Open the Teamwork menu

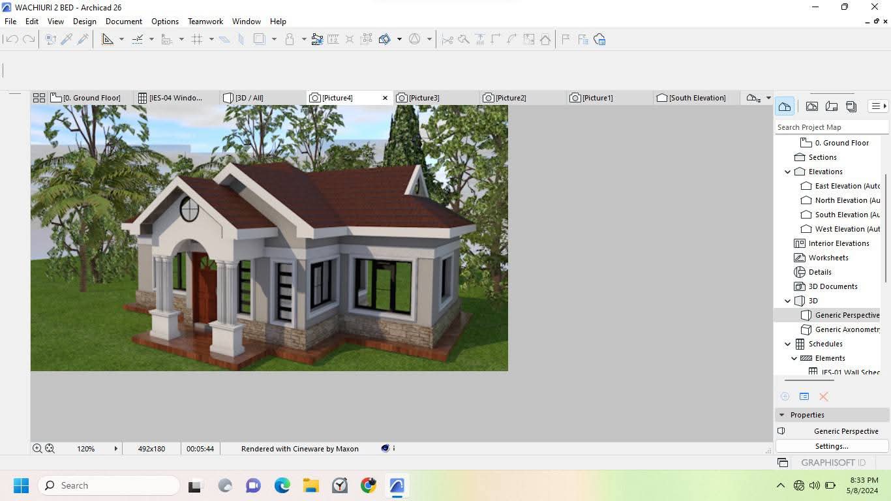point(205,22)
